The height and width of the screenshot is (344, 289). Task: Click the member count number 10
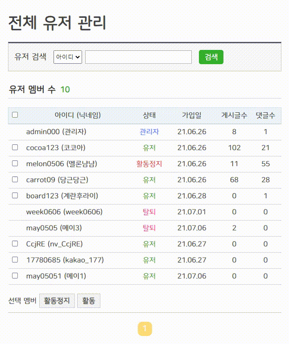click(x=65, y=90)
